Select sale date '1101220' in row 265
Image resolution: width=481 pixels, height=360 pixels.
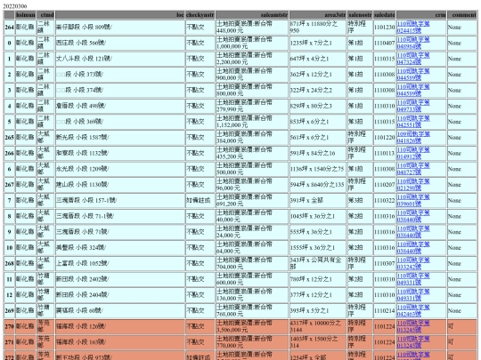pos(385,138)
